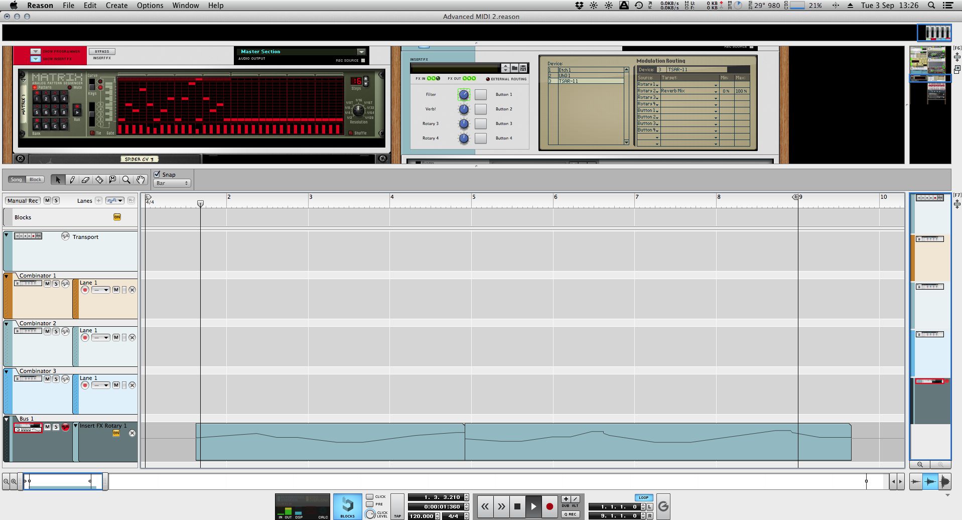Click the Fast Forward transport button
This screenshot has height=520, width=962.
tap(501, 506)
